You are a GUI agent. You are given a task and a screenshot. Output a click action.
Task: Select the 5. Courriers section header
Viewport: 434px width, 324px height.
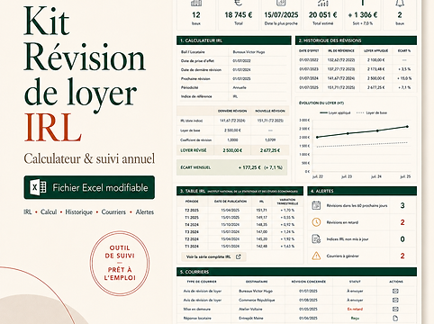pyautogui.click(x=296, y=272)
